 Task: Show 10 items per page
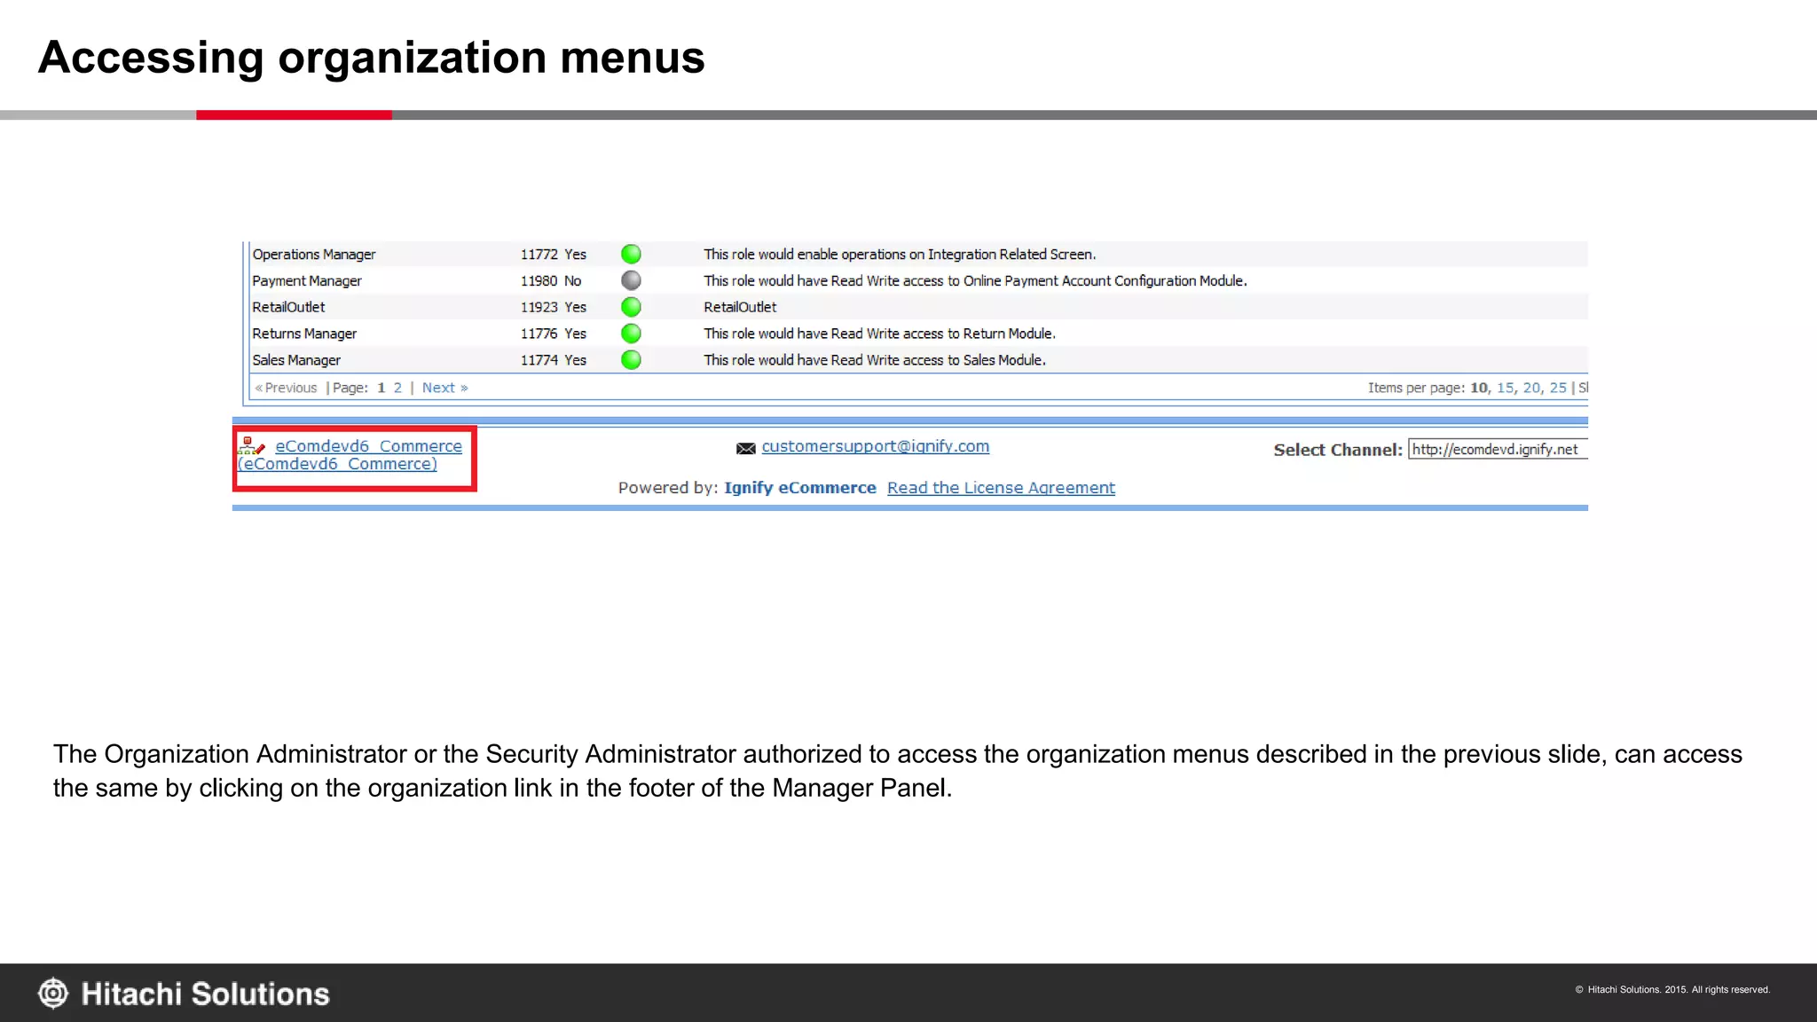(1479, 388)
